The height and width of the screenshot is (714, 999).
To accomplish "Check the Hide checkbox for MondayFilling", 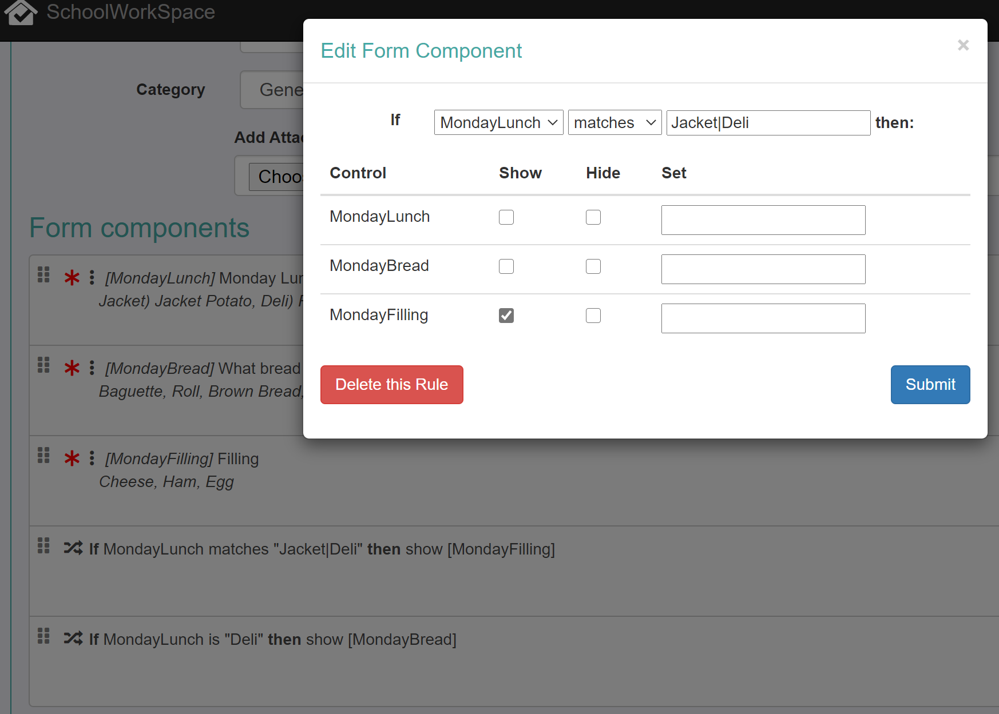I will pyautogui.click(x=593, y=316).
